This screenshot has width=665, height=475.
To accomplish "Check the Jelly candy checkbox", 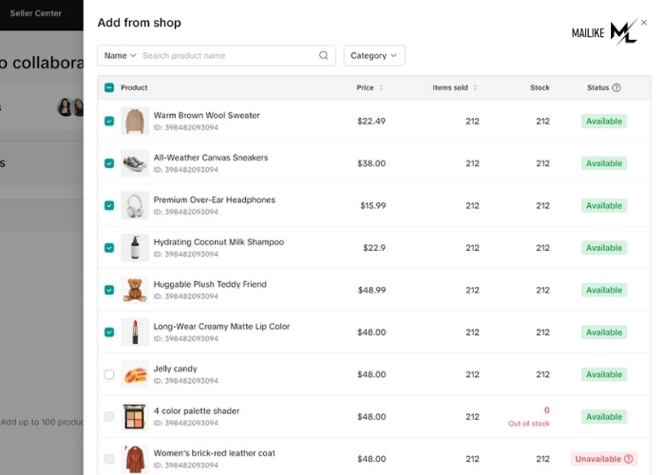I will point(109,374).
